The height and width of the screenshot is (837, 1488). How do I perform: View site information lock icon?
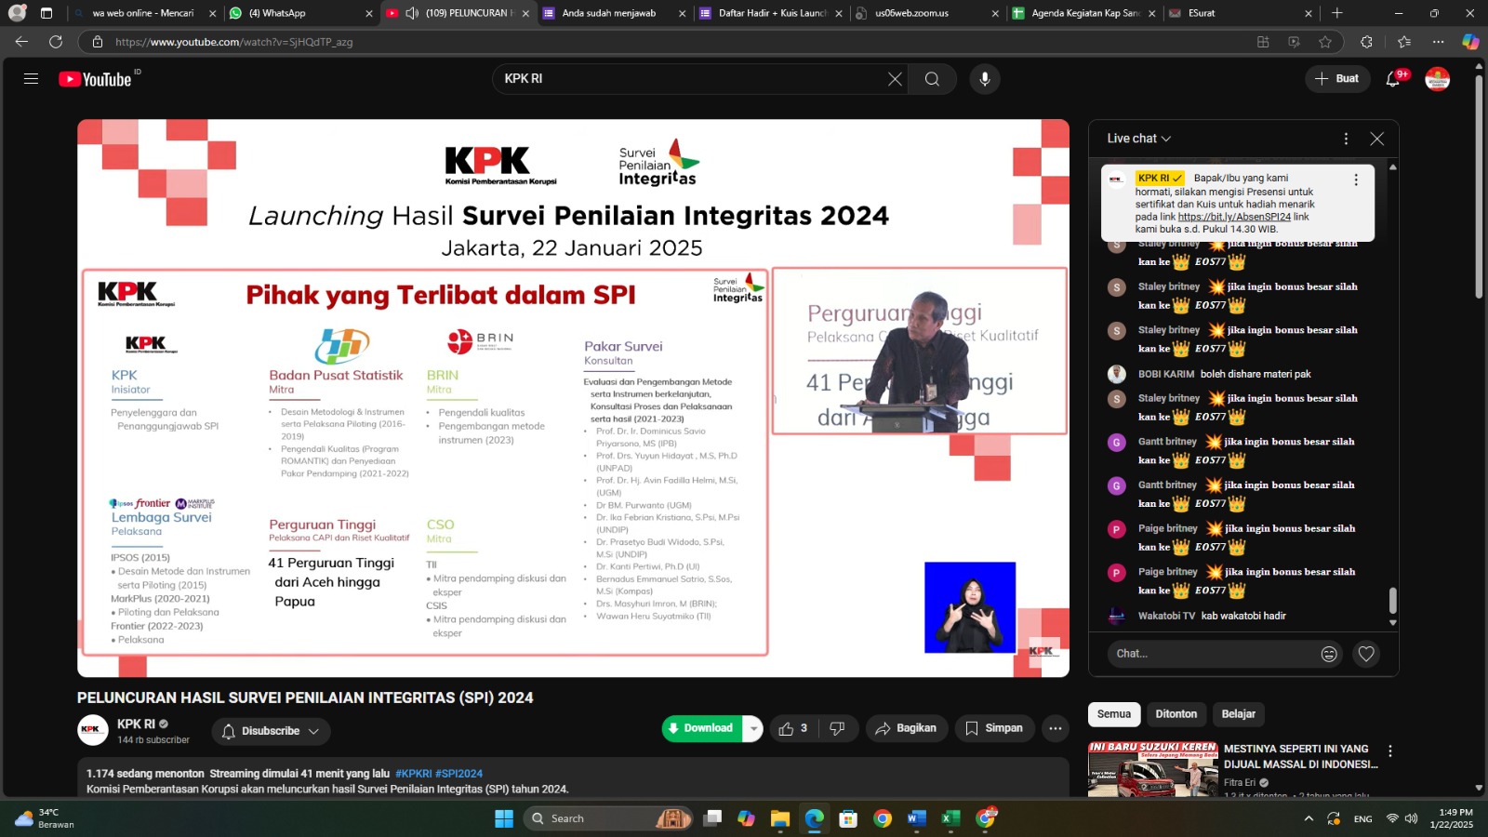(x=97, y=42)
